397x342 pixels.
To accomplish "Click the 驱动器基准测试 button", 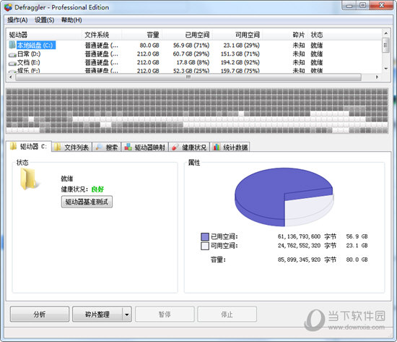I will pos(87,202).
